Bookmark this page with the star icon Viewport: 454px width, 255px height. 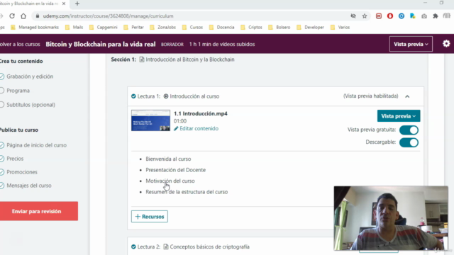pyautogui.click(x=365, y=16)
